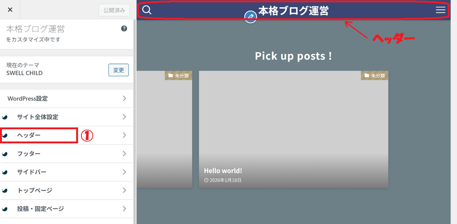The height and width of the screenshot is (224, 457).
Task: Open the ヘッダー settings menu item
Action: [29, 135]
